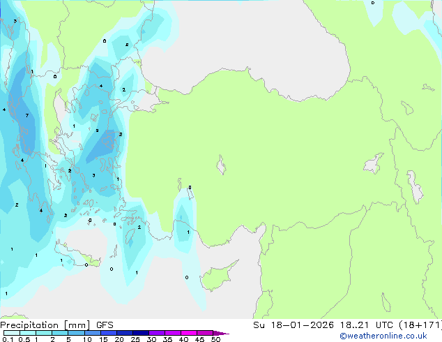Click the island of Crete on the map
Image resolution: width=442 pixels, height=342 pixels.
click(x=76, y=255)
